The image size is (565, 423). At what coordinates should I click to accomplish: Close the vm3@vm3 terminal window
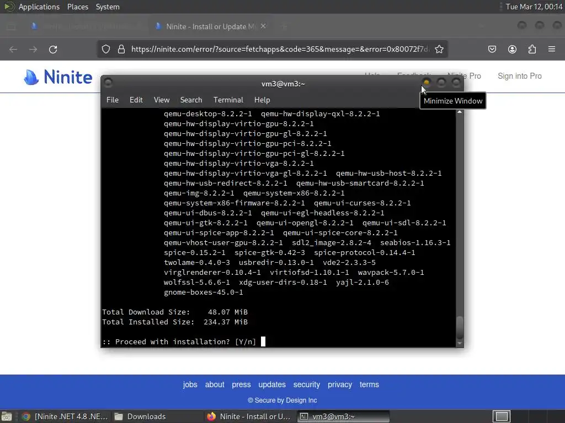456,83
